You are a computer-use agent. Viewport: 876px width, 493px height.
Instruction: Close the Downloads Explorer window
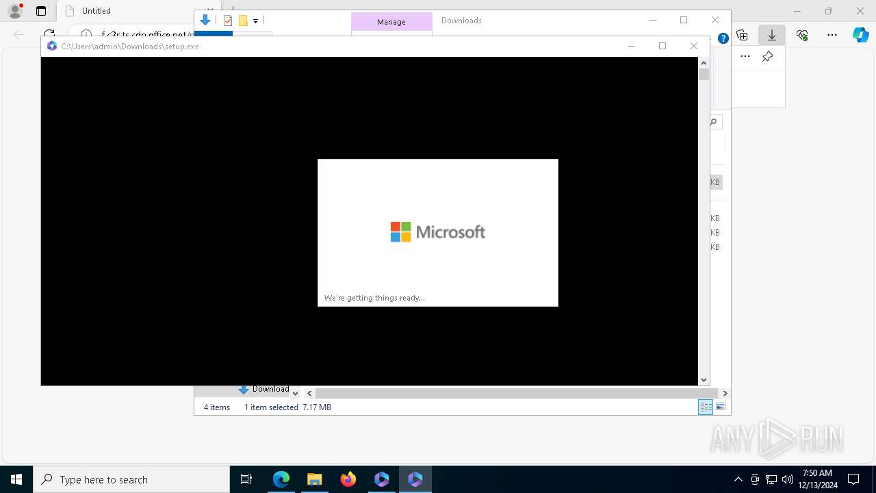[x=715, y=21]
